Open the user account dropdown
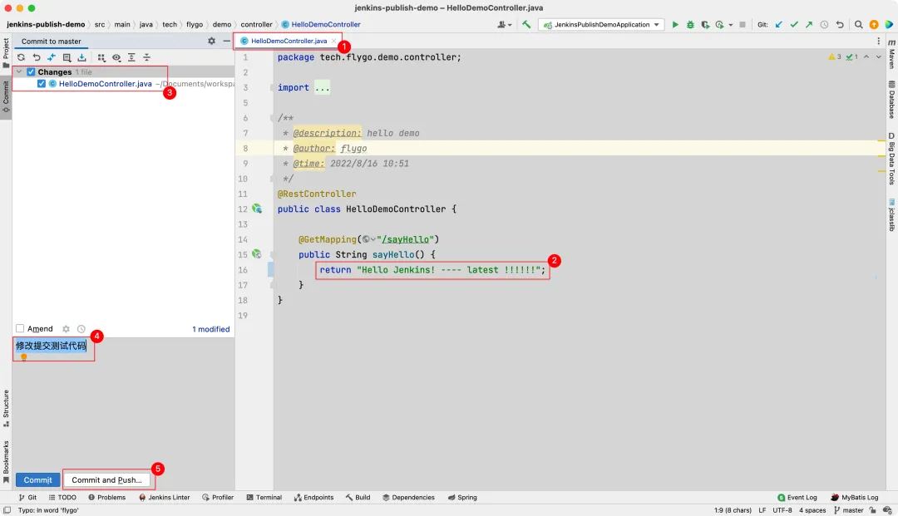 504,25
